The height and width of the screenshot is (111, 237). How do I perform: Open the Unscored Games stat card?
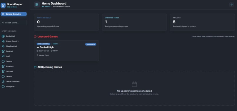[x=134, y=22]
